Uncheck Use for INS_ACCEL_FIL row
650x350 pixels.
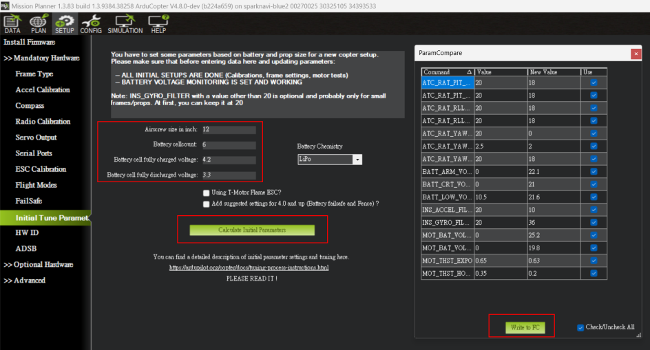click(x=594, y=210)
